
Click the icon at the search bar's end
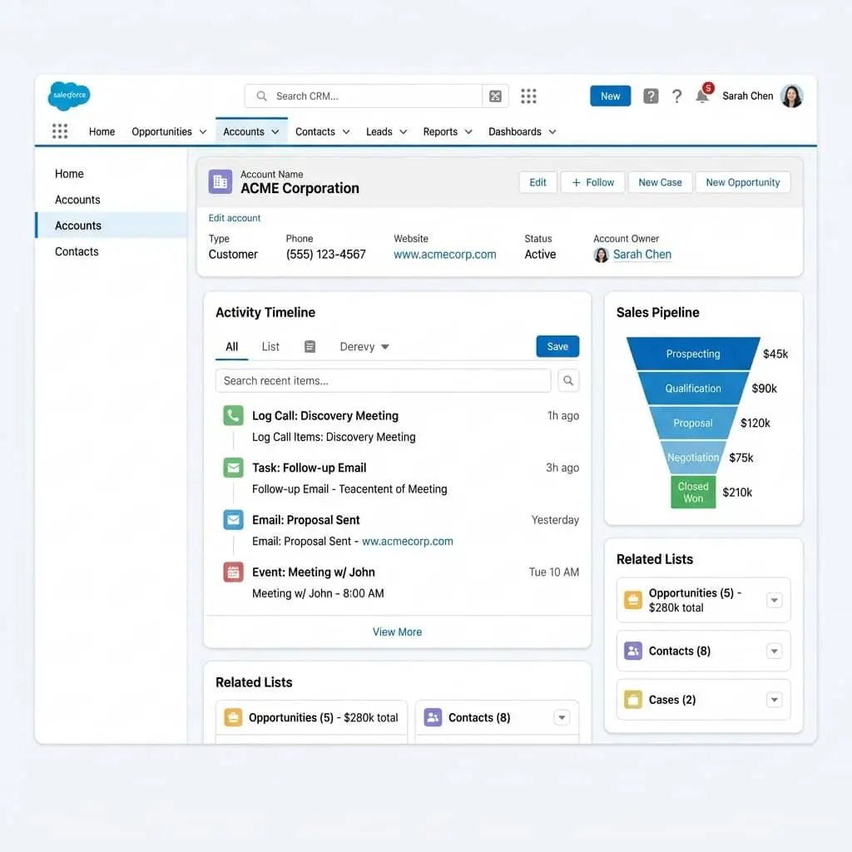(495, 97)
